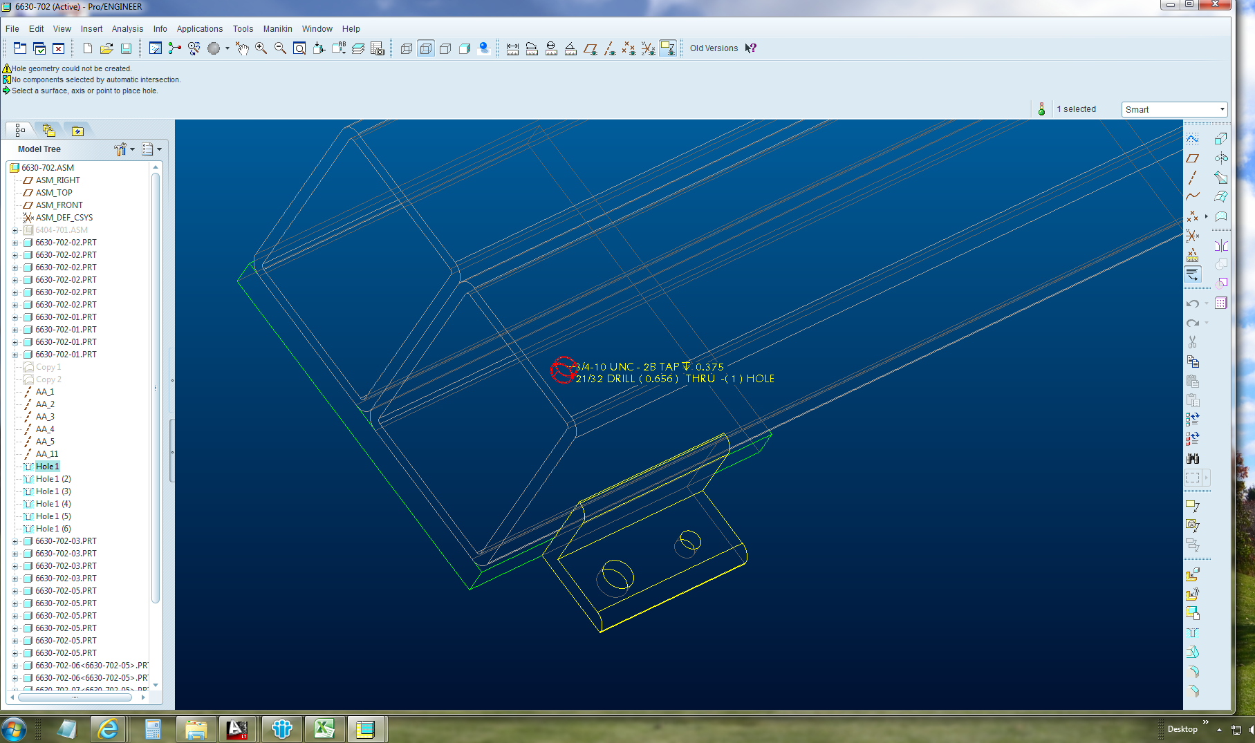Click the Model Tree horizontal scrollbar
The image size is (1255, 743).
[x=75, y=697]
